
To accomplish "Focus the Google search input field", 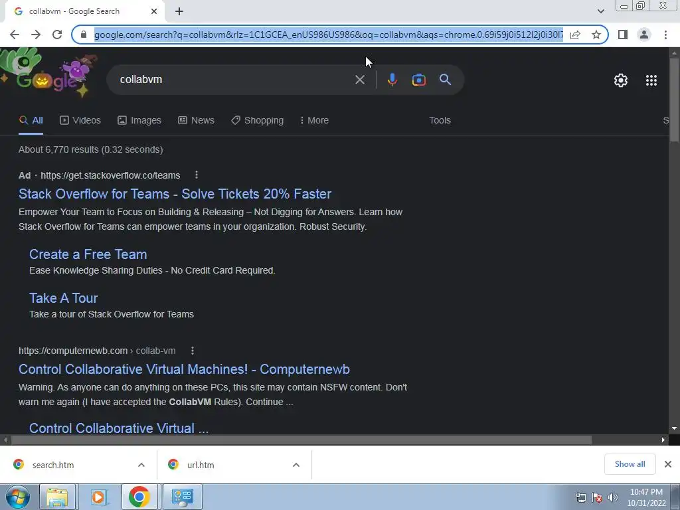I will [x=234, y=80].
